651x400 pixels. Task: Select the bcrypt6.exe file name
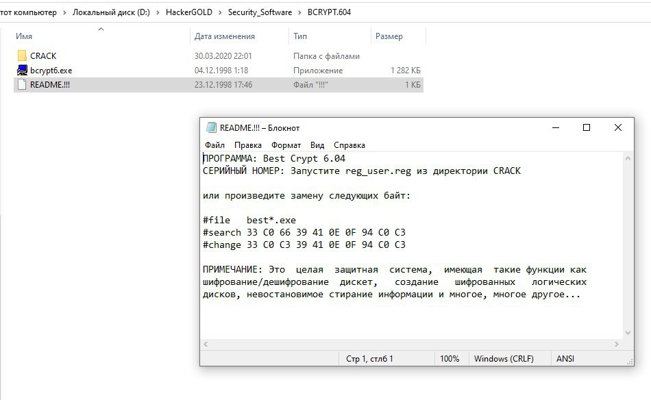pos(51,71)
